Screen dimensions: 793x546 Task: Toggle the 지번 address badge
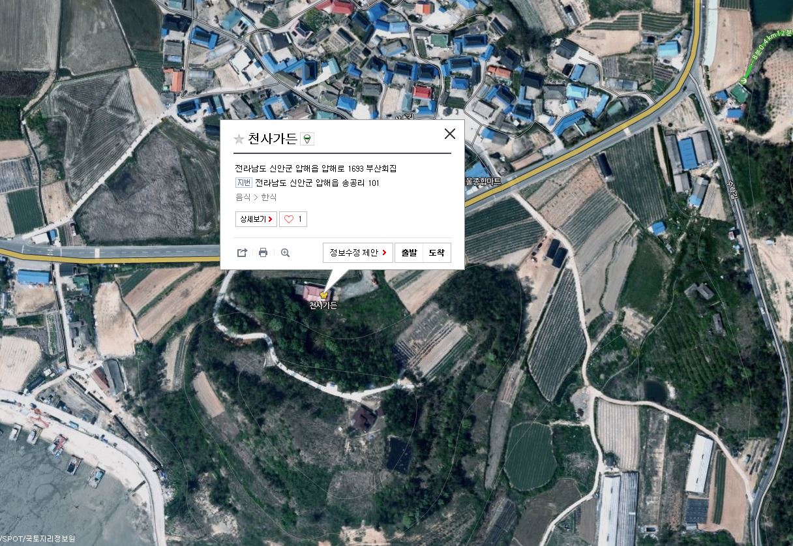click(x=243, y=183)
